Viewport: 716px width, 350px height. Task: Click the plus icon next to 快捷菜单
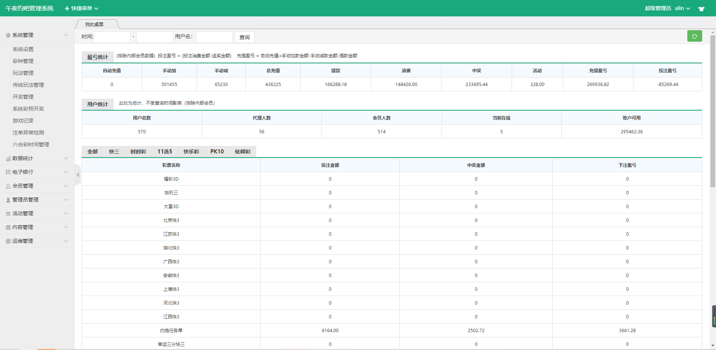(x=67, y=9)
